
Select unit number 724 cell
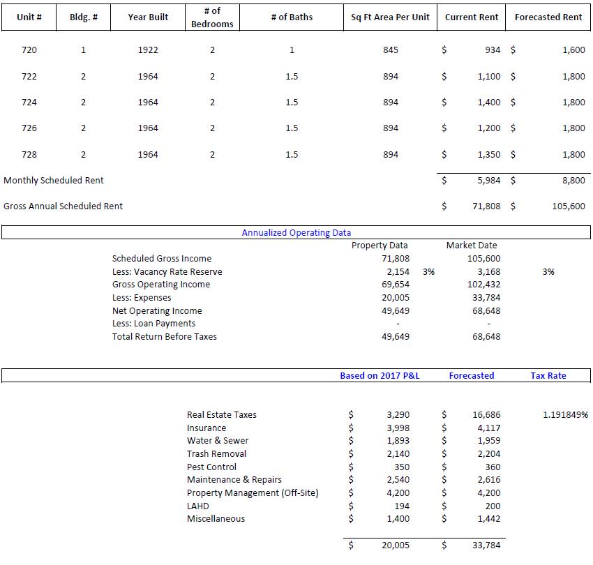[x=29, y=102]
